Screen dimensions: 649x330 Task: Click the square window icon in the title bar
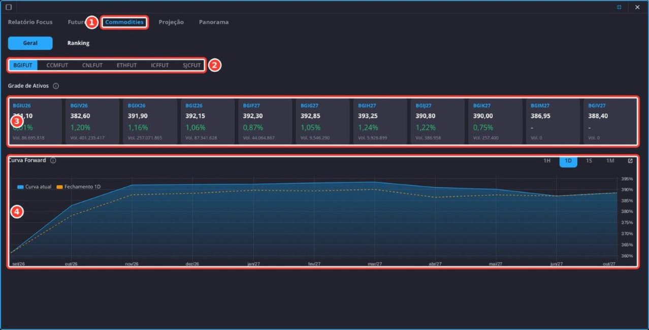[x=9, y=7]
